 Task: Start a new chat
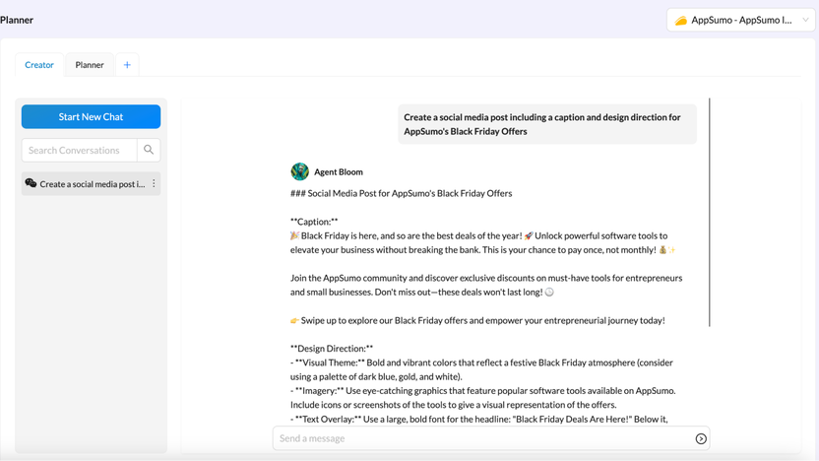pyautogui.click(x=91, y=116)
